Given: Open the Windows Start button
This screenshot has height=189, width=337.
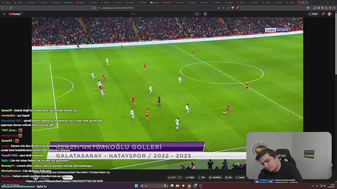Looking at the screenshot, I should [136, 186].
